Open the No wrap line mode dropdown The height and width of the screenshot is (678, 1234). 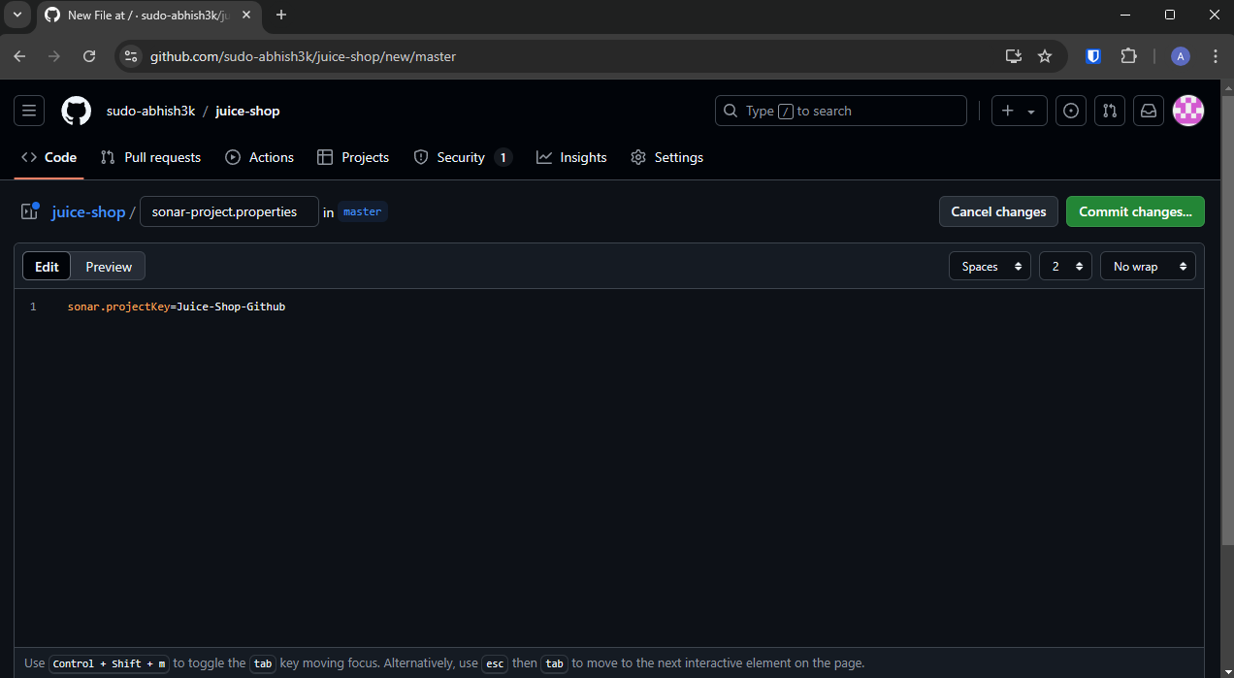point(1148,266)
